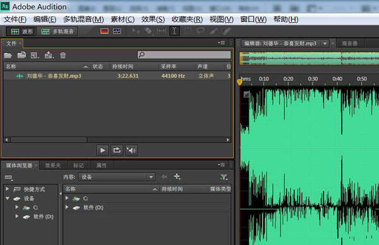The width and height of the screenshot is (379, 245).
Task: Switch to Waveform view button
Action: point(21,31)
